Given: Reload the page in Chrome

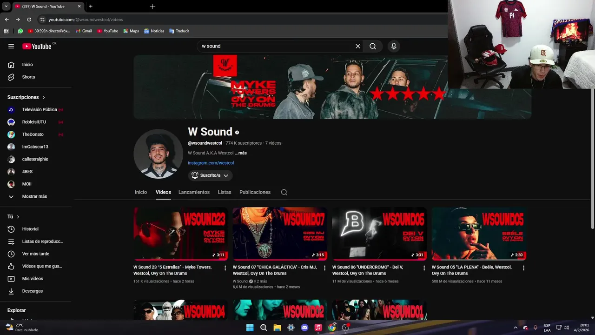Looking at the screenshot, I should coord(29,20).
